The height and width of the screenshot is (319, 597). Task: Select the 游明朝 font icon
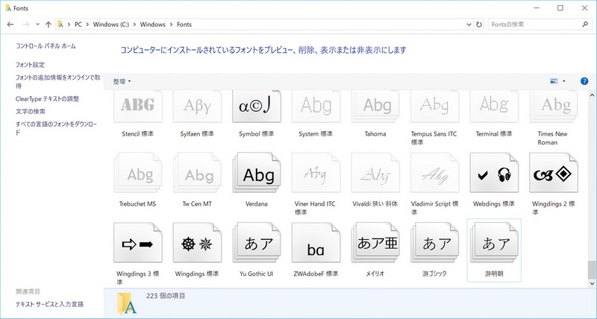(494, 242)
